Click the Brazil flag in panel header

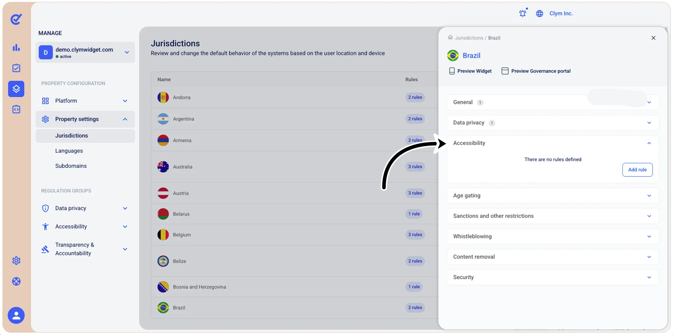(x=453, y=55)
